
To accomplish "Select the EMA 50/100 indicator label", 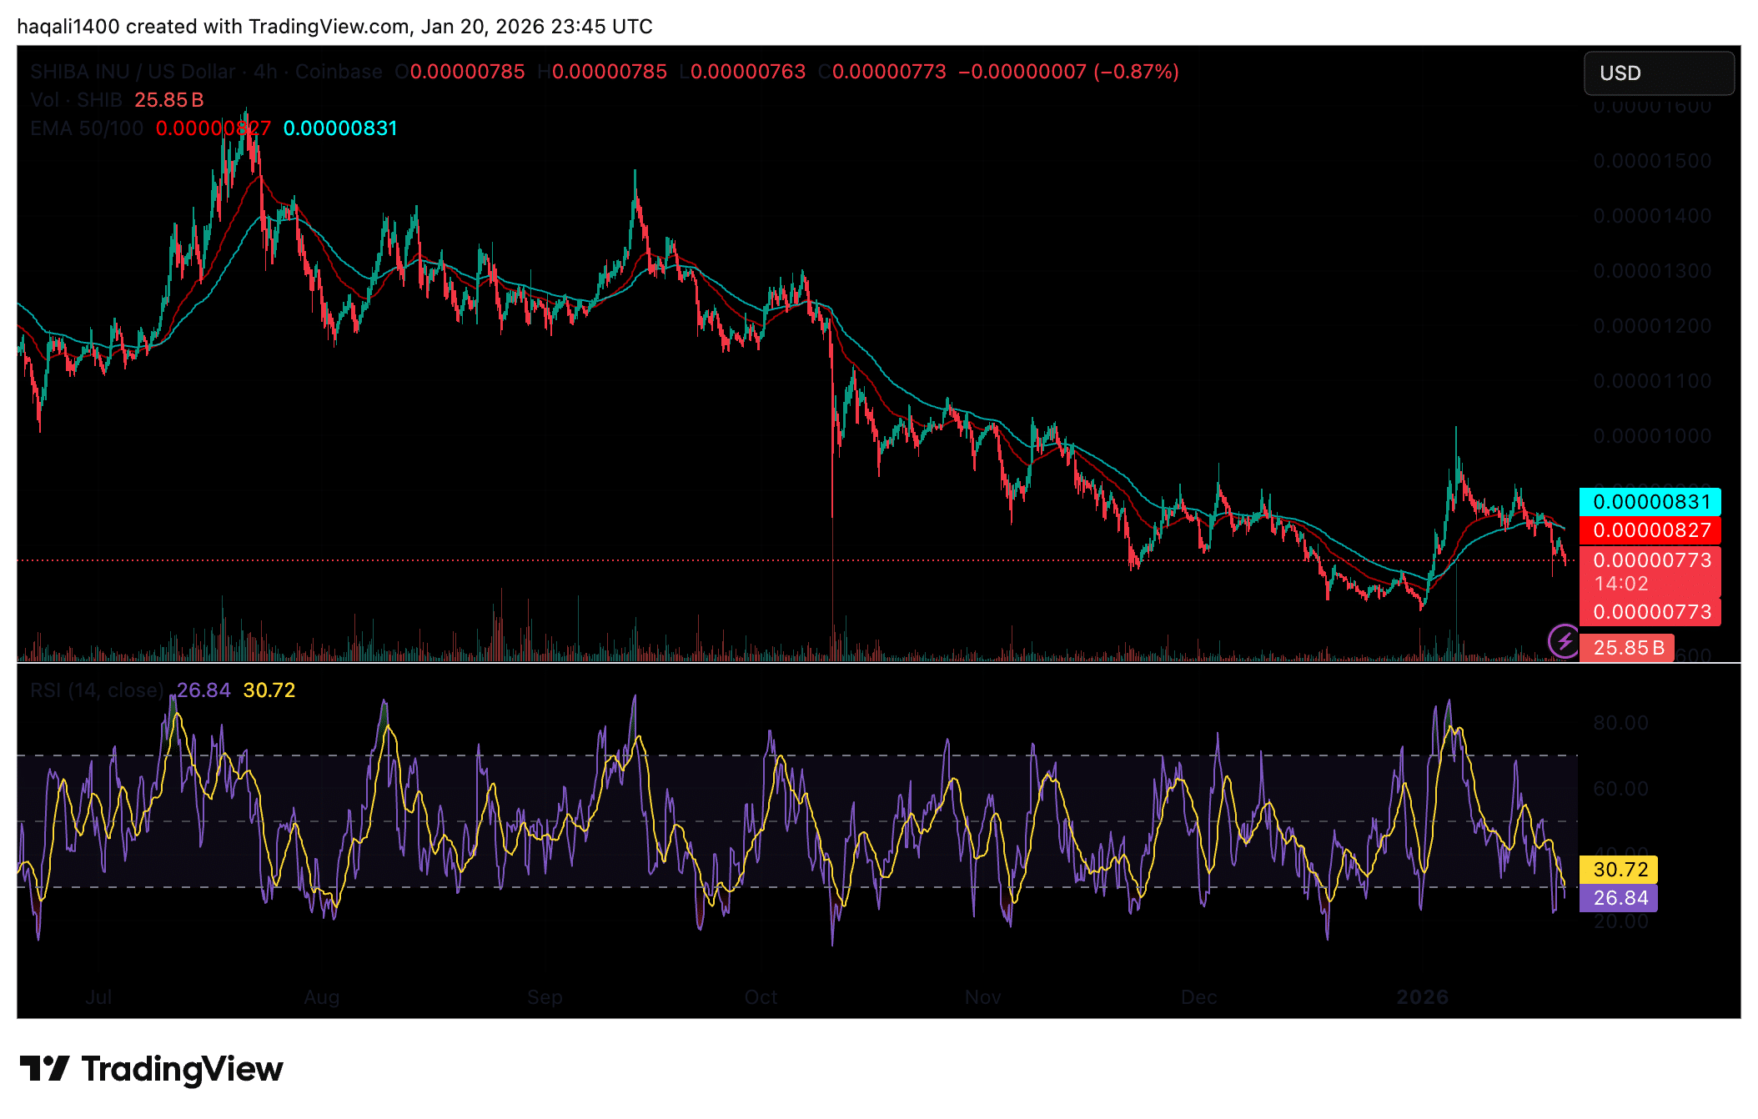I will [x=86, y=128].
